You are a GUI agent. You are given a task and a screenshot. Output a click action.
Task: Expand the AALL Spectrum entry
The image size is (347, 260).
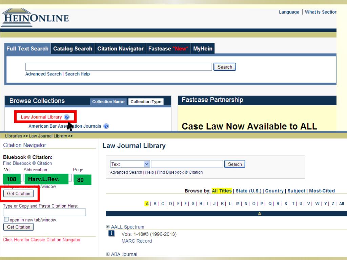point(107,227)
